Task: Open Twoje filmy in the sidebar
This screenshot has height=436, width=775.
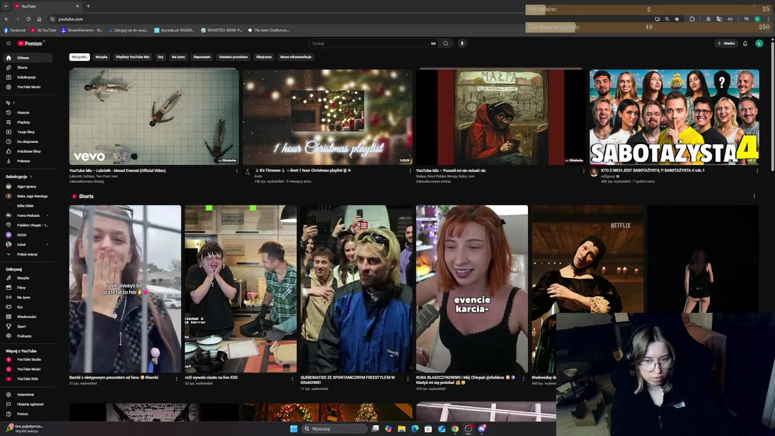Action: [x=28, y=132]
